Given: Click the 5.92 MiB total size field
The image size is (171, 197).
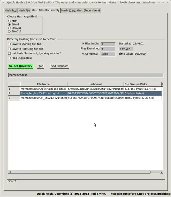Looking at the screenshot, I should pos(126,49).
